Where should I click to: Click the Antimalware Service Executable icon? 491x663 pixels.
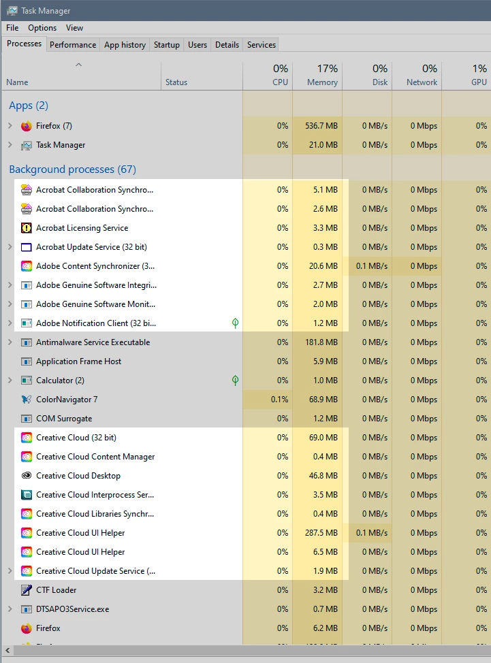point(27,342)
